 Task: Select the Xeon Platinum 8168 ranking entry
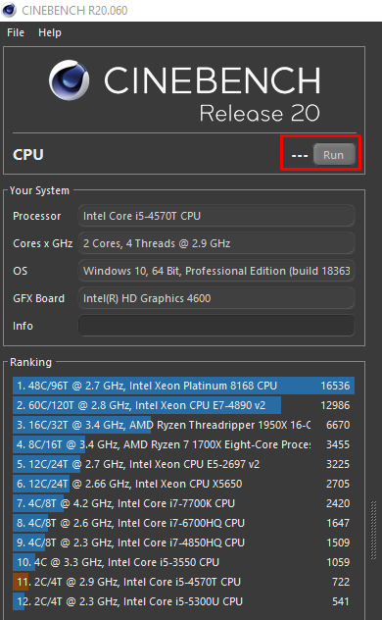[183, 386]
